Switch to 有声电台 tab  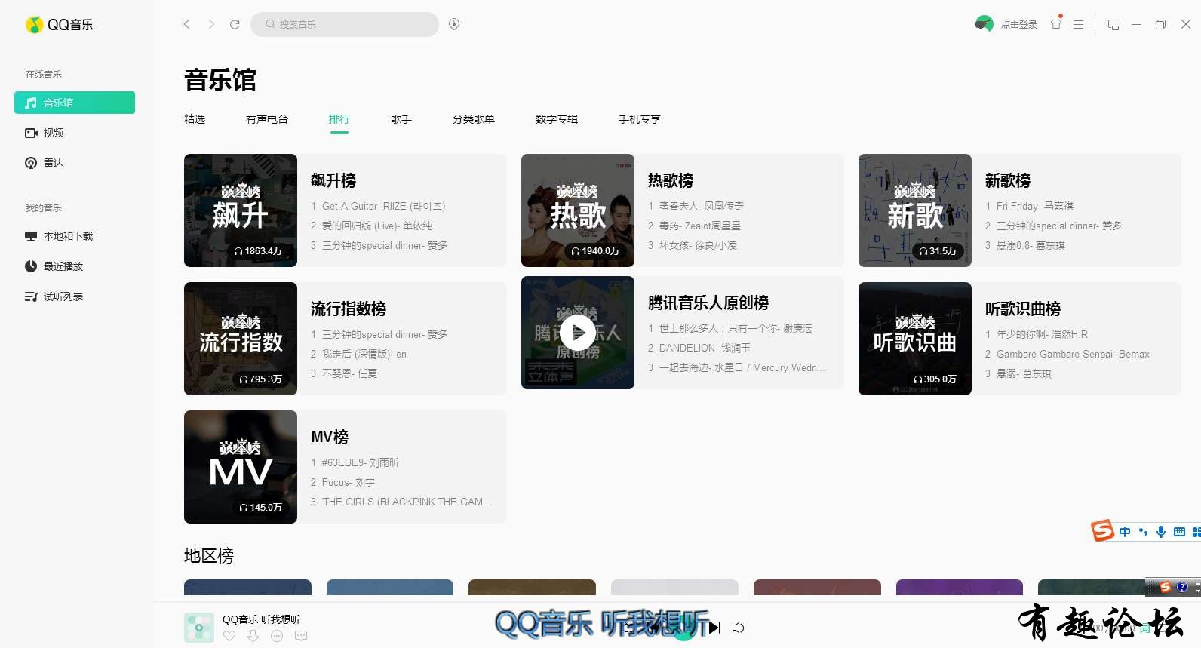click(267, 119)
